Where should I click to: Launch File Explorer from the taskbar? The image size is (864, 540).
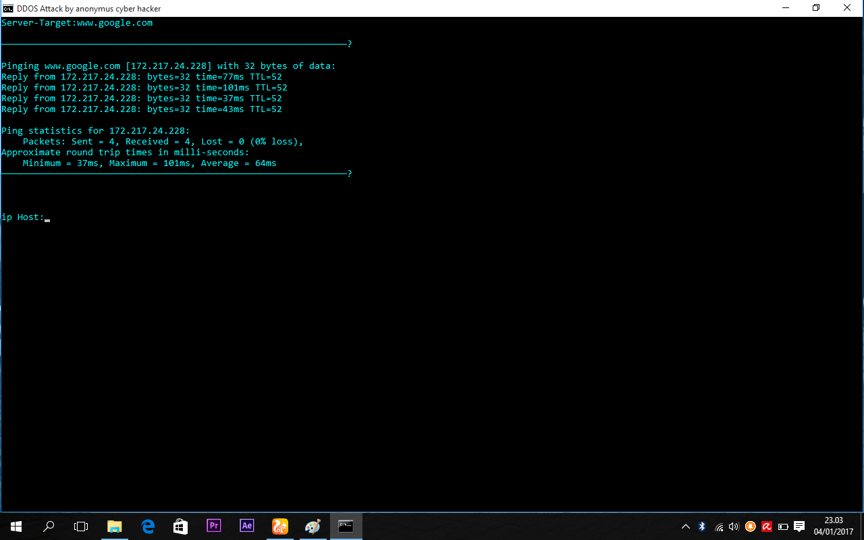pos(115,526)
